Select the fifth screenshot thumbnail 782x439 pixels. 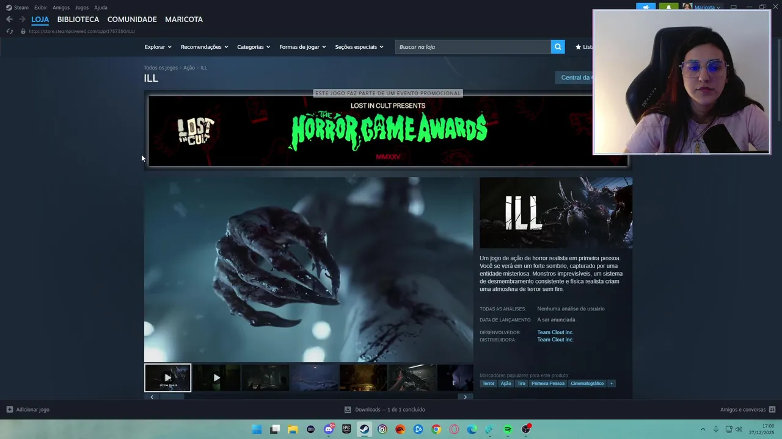[x=363, y=377]
